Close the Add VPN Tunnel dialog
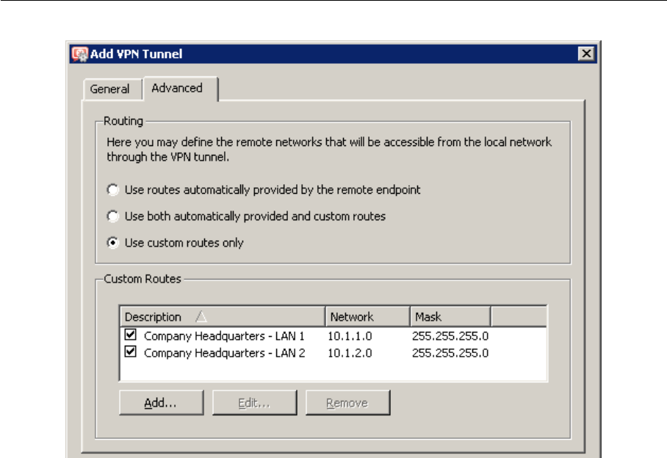The width and height of the screenshot is (667, 458). tap(585, 54)
